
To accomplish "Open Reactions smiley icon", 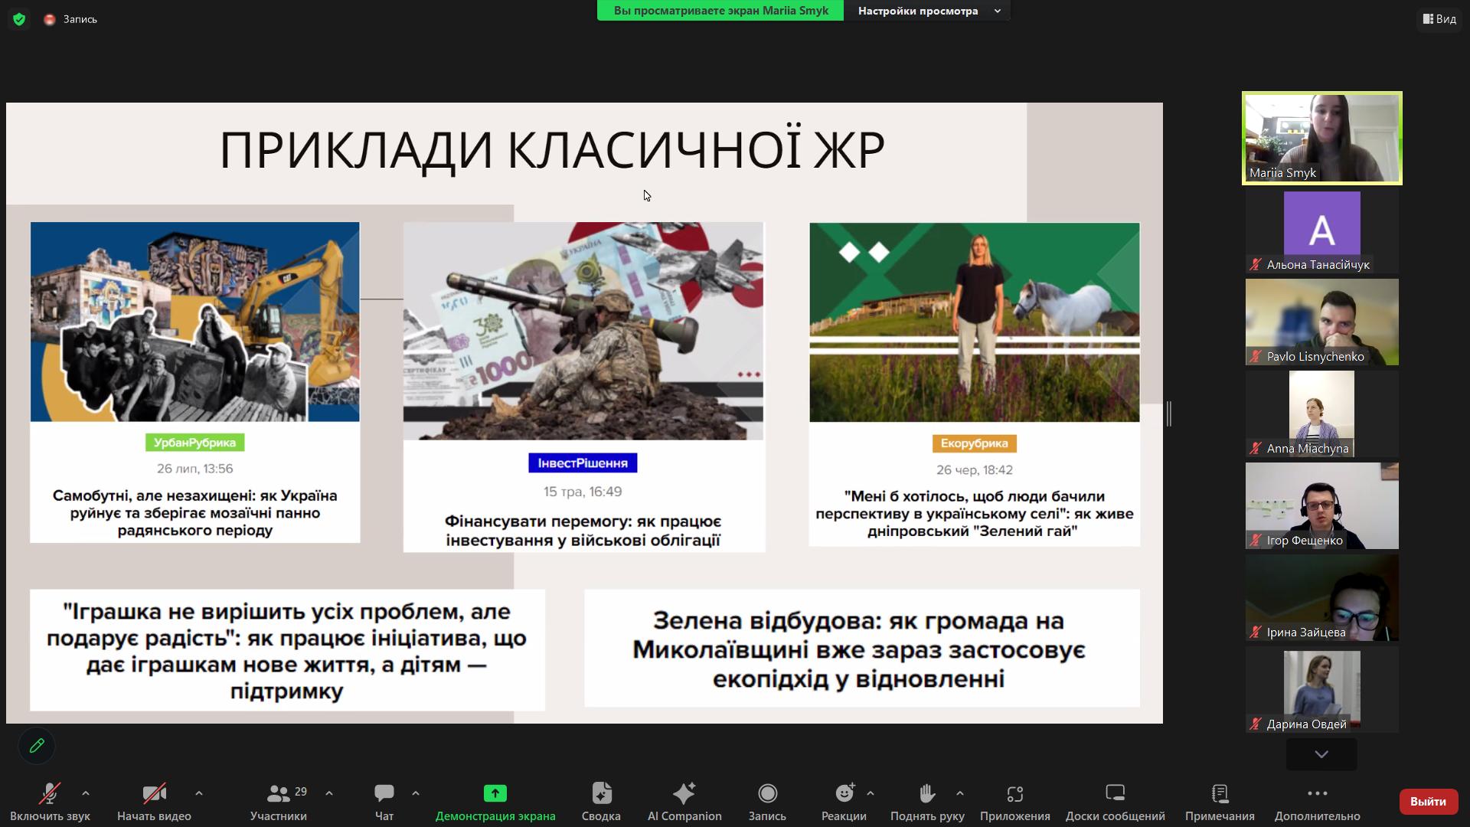I will point(844,793).
